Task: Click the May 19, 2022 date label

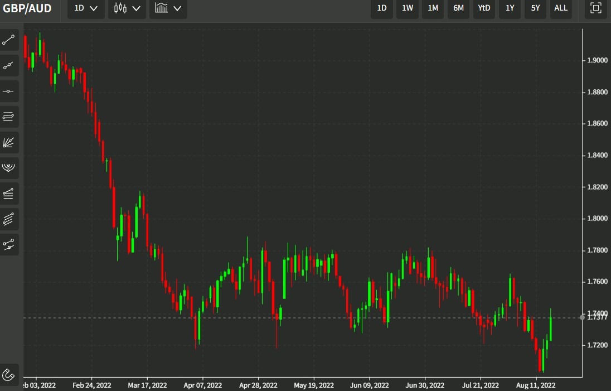Action: pyautogui.click(x=314, y=385)
